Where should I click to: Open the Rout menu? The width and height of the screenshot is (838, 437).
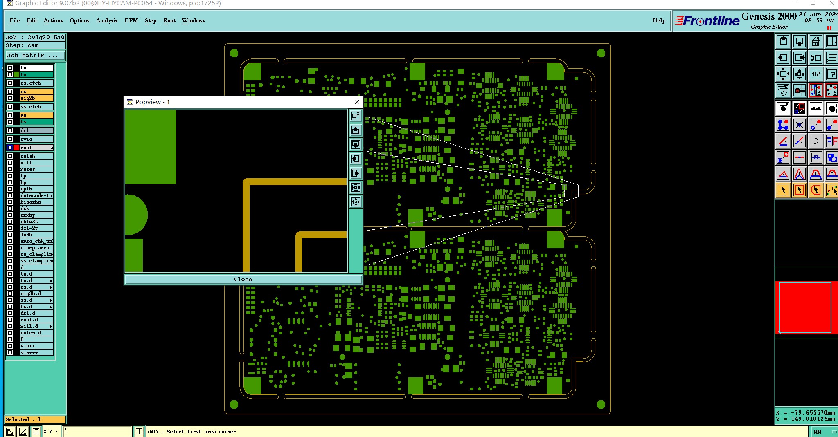tap(169, 20)
